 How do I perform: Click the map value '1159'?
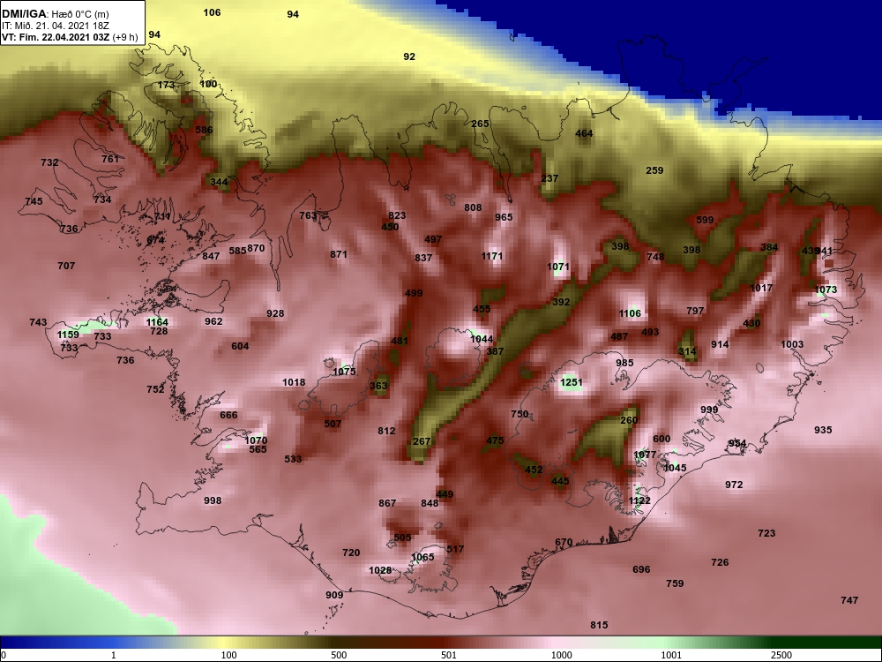pyautogui.click(x=68, y=335)
